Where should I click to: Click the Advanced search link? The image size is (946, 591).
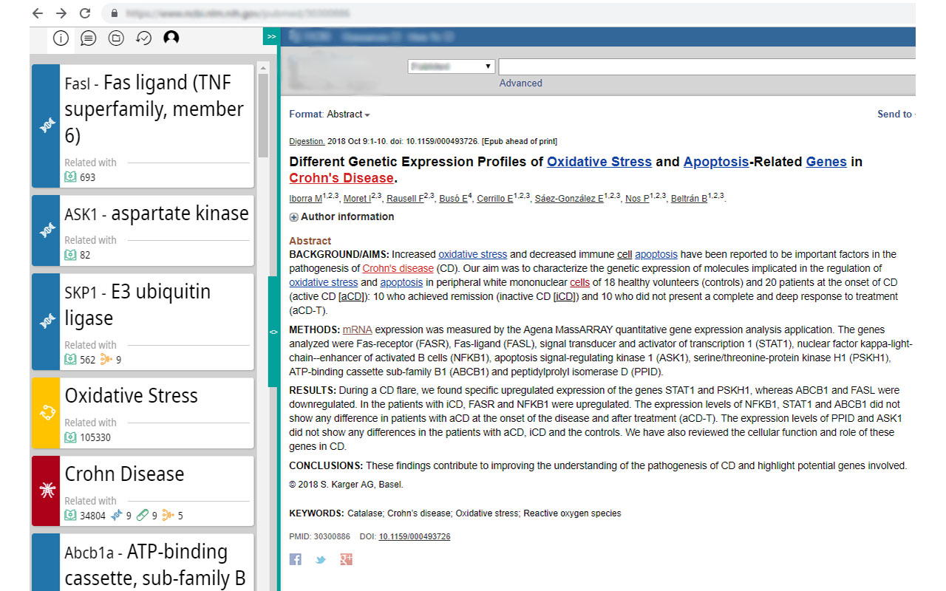520,83
